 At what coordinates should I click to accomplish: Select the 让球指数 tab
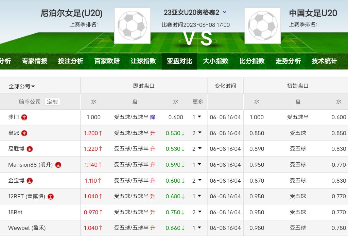pos(143,61)
